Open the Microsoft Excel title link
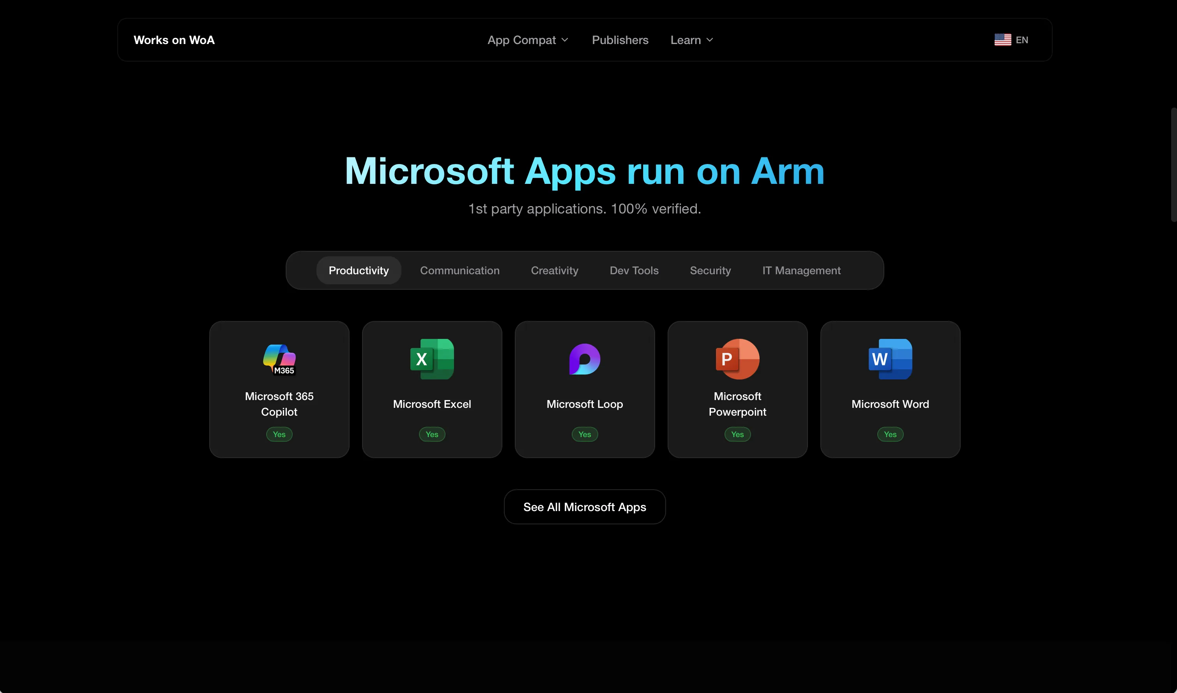1177x693 pixels. pos(432,404)
